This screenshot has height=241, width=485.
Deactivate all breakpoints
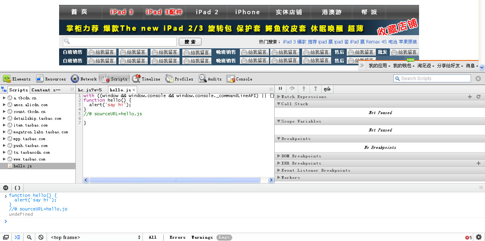327,88
